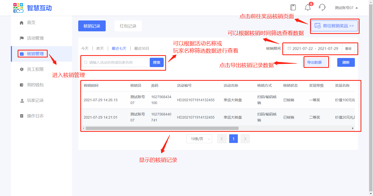Image resolution: width=373 pixels, height=196 pixels.
Task: Select the 今天 time filter
Action: [x=85, y=48]
